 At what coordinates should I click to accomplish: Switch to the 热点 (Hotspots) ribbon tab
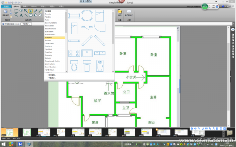point(34,6)
